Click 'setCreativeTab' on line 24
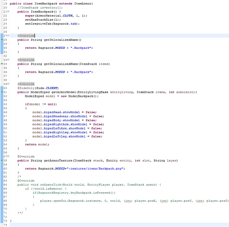 [38, 24]
